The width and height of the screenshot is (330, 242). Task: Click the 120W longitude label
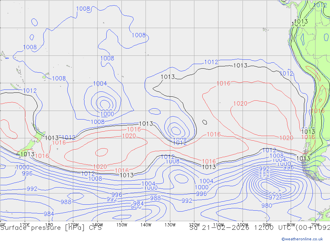(194, 225)
